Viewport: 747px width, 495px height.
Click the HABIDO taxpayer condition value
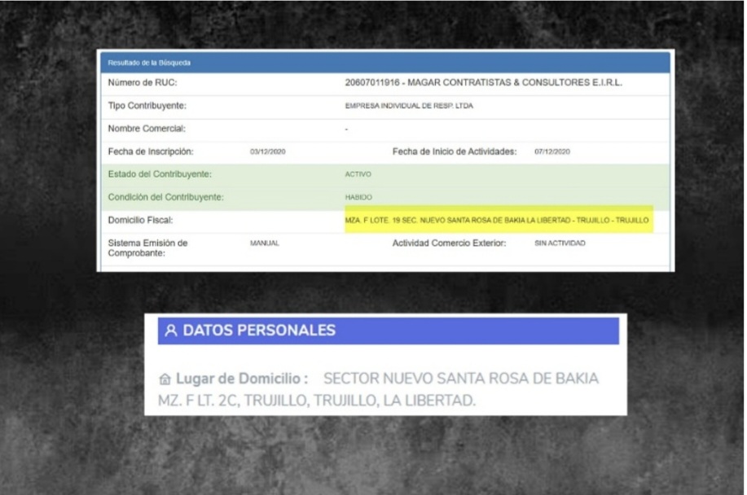(358, 198)
